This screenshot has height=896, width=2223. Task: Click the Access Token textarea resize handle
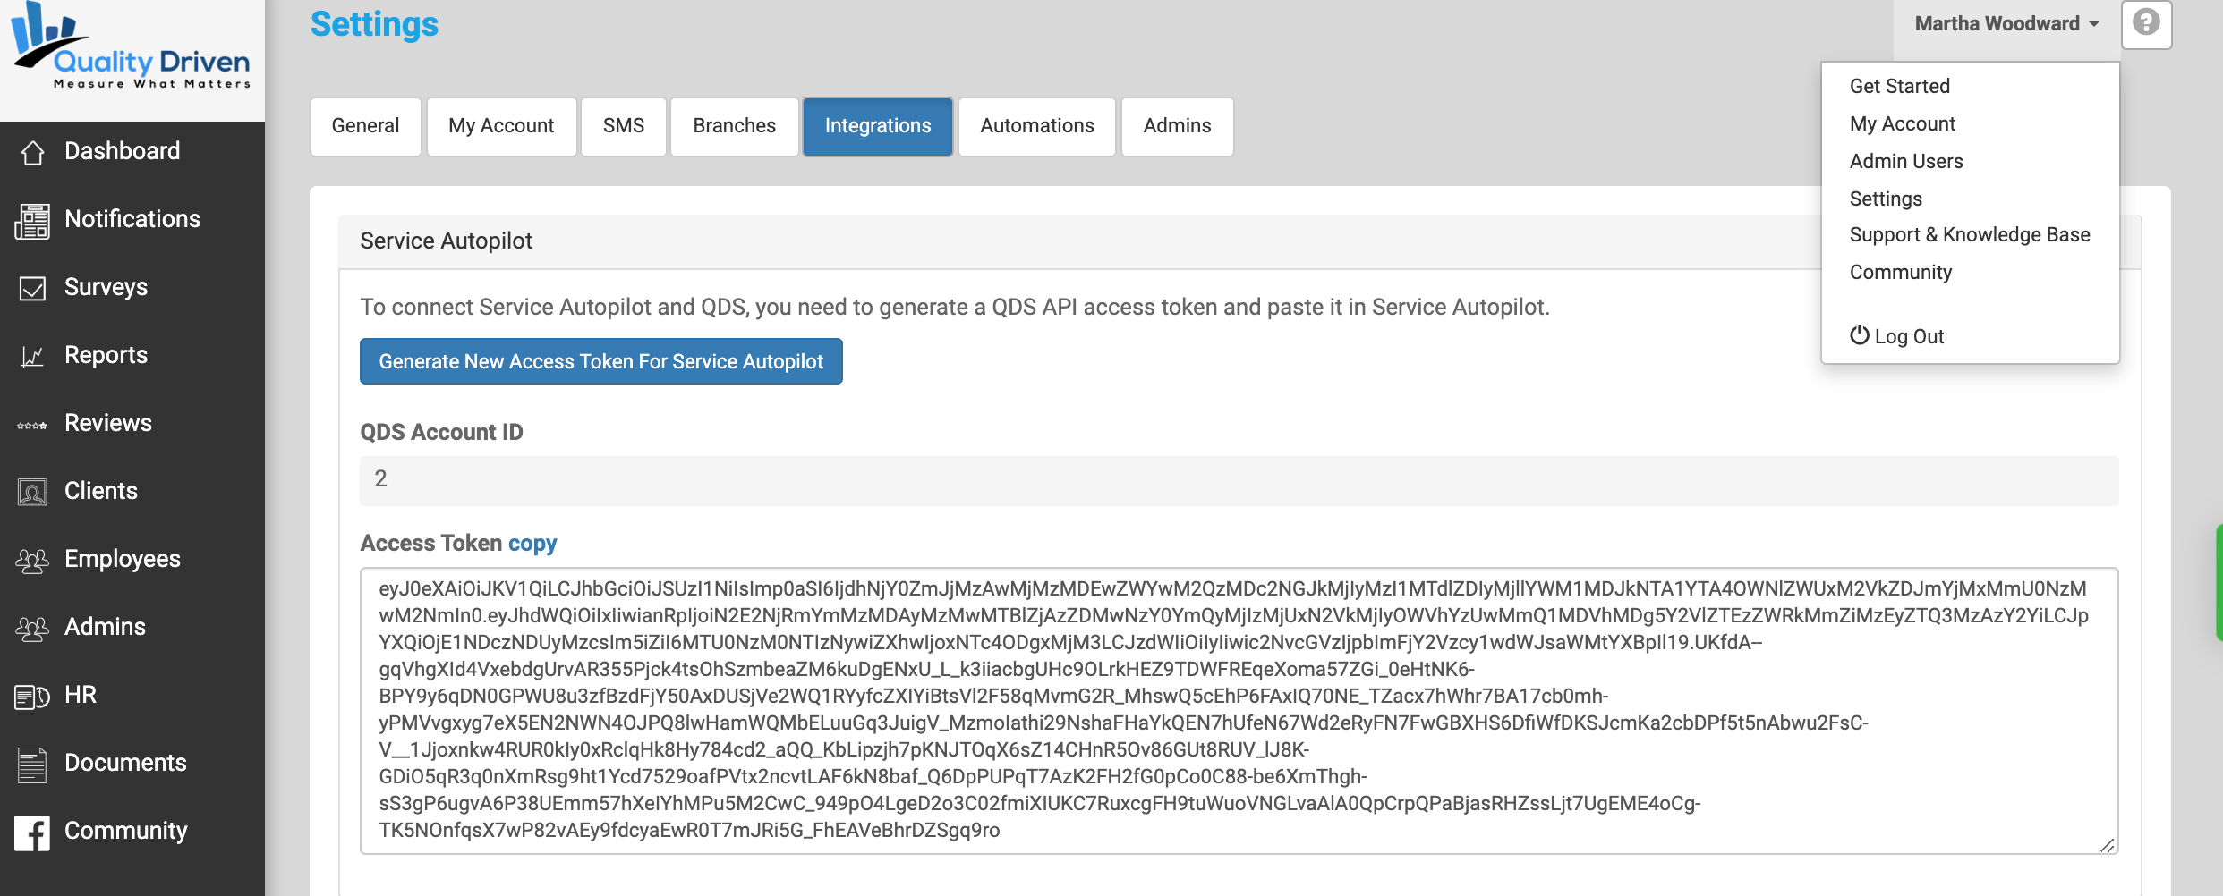tap(2108, 845)
